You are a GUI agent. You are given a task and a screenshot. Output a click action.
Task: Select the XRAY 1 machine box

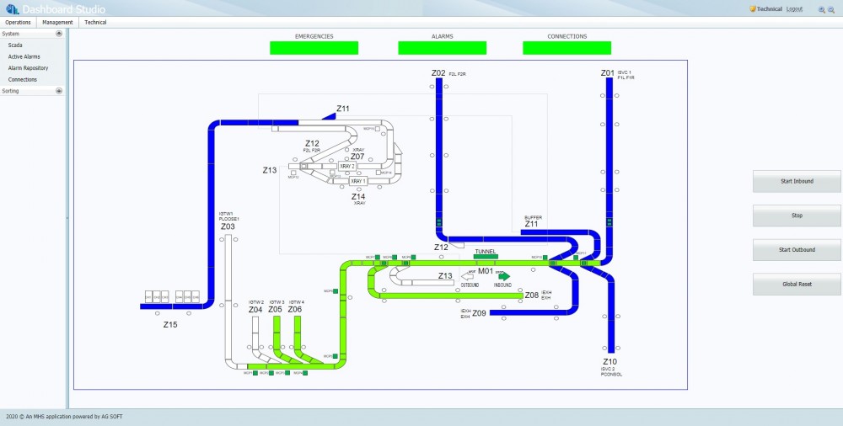click(x=358, y=181)
